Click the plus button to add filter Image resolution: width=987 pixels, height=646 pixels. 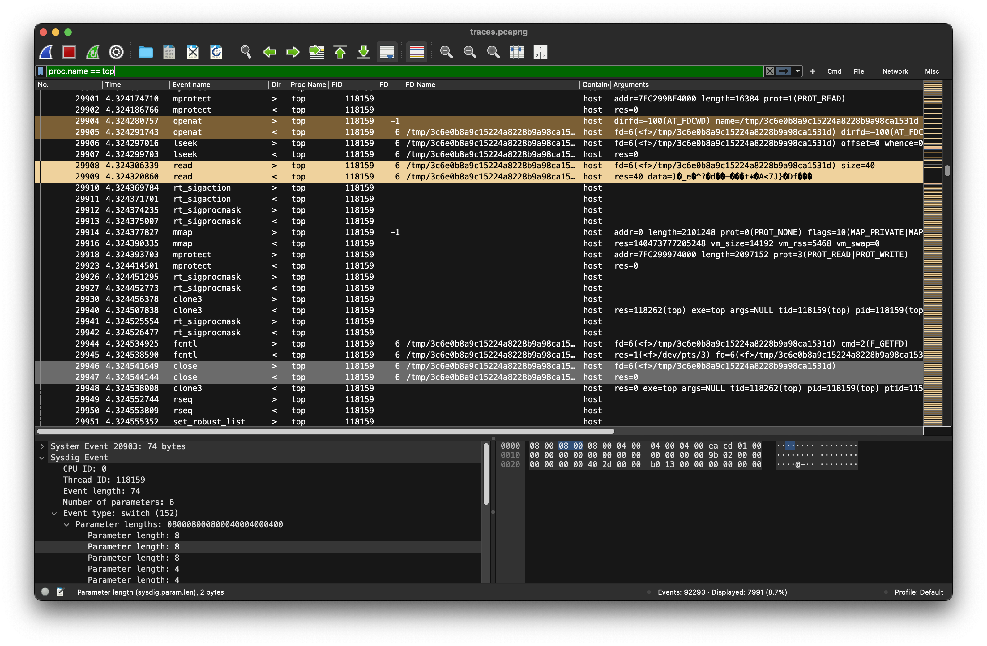click(812, 71)
